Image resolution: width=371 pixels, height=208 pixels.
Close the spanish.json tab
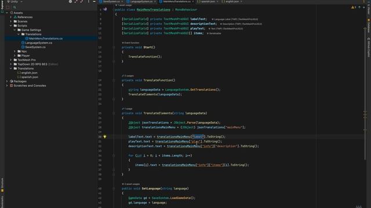pyautogui.click(x=217, y=1)
